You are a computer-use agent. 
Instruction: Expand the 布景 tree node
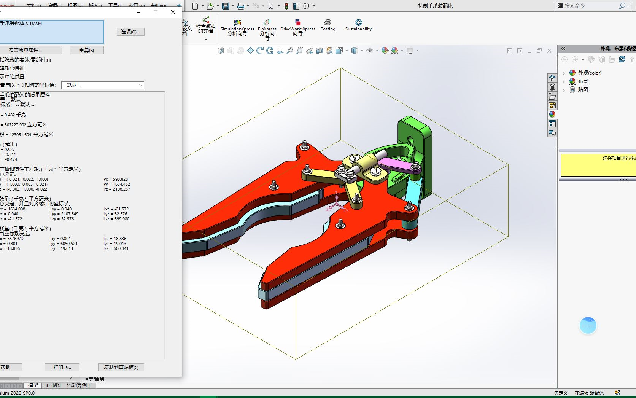tap(564, 81)
